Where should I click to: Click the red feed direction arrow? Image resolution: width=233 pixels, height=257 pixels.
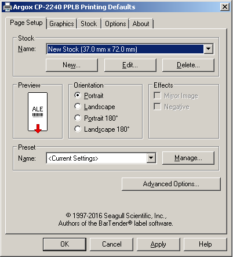click(38, 129)
